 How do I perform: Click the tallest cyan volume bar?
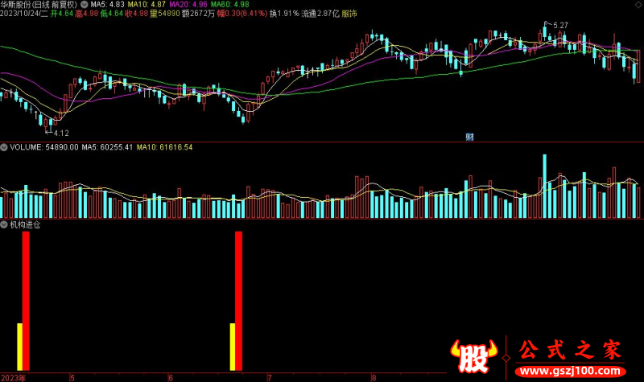(545, 187)
